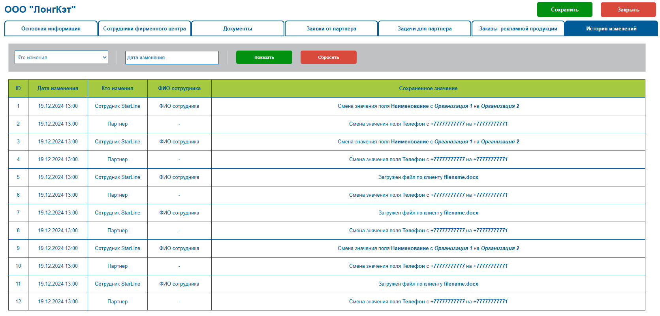Click the red Закрыть button
Viewport: 660px width, 316px height.
pos(628,9)
